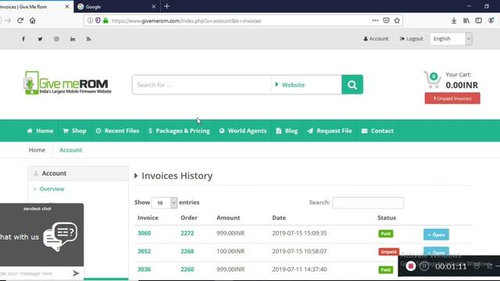Open Recent Files menu item
This screenshot has width=500, height=281.
[117, 130]
